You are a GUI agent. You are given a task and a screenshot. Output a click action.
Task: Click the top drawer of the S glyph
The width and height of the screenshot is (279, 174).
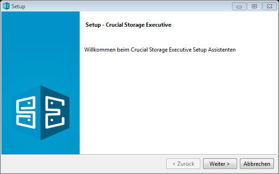click(x=26, y=104)
